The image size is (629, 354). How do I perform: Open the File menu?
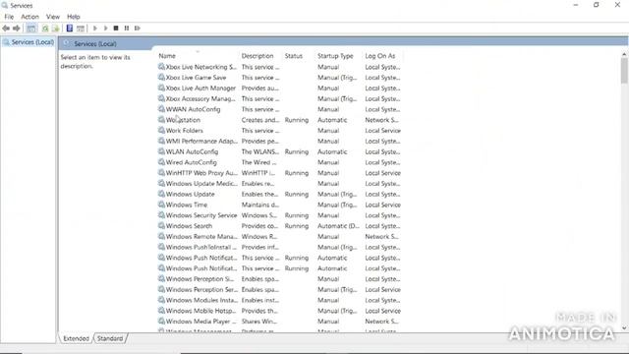click(x=9, y=17)
